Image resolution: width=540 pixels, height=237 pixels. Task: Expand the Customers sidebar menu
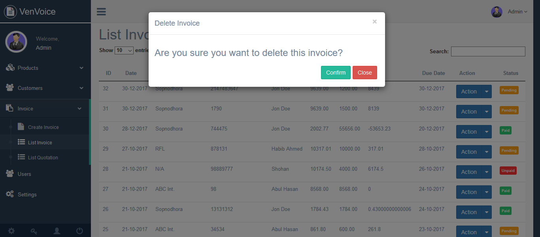click(45, 88)
